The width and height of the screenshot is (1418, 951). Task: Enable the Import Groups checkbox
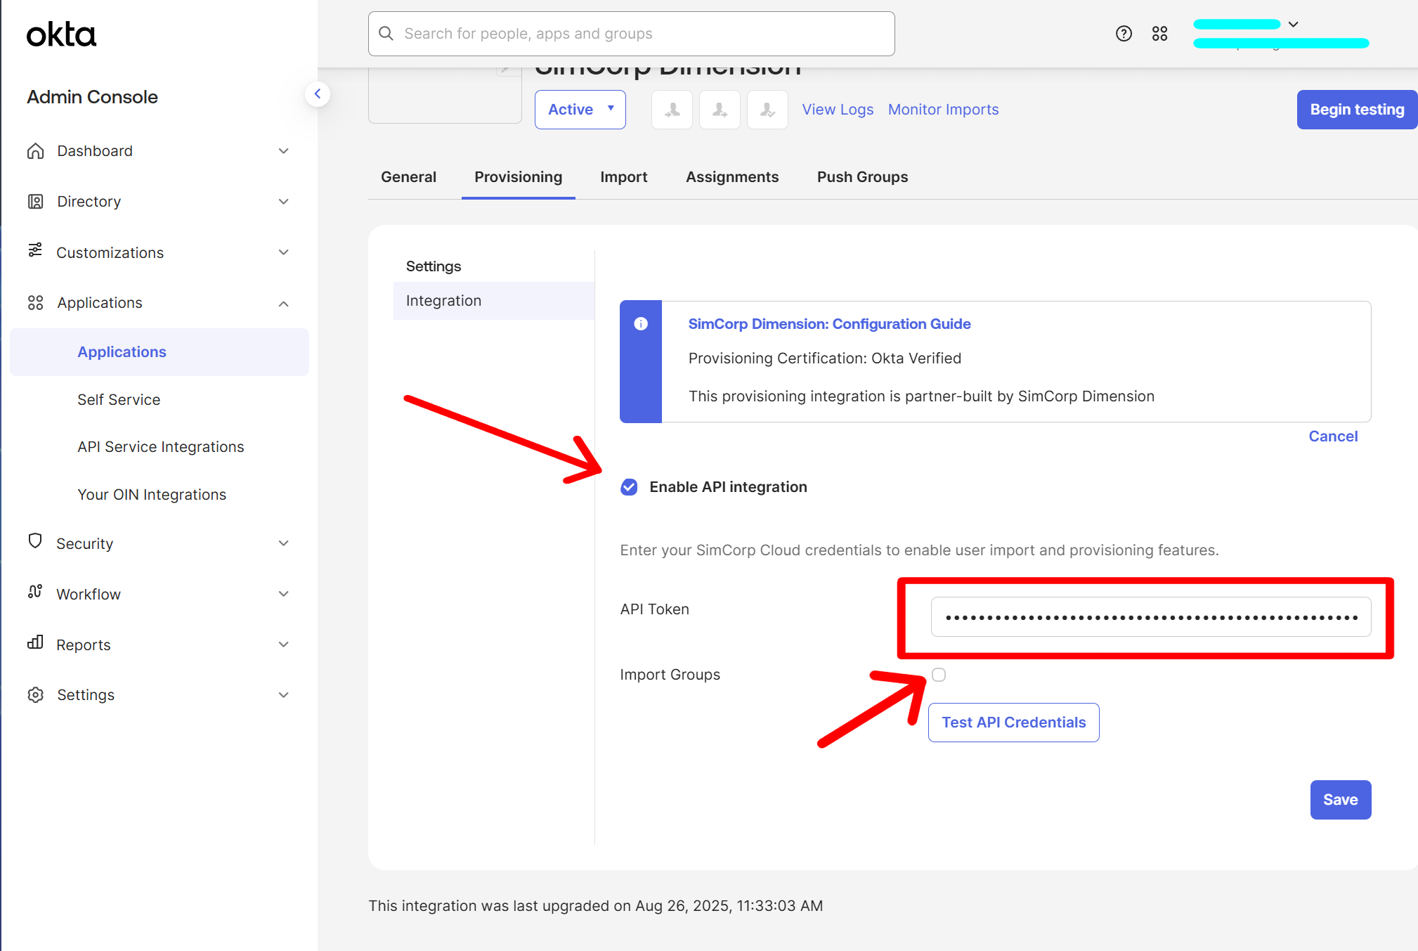[x=939, y=674]
